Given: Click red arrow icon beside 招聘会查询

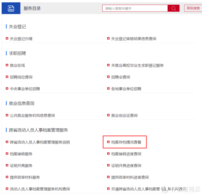Looking at the screenshot, I should point(108,77).
